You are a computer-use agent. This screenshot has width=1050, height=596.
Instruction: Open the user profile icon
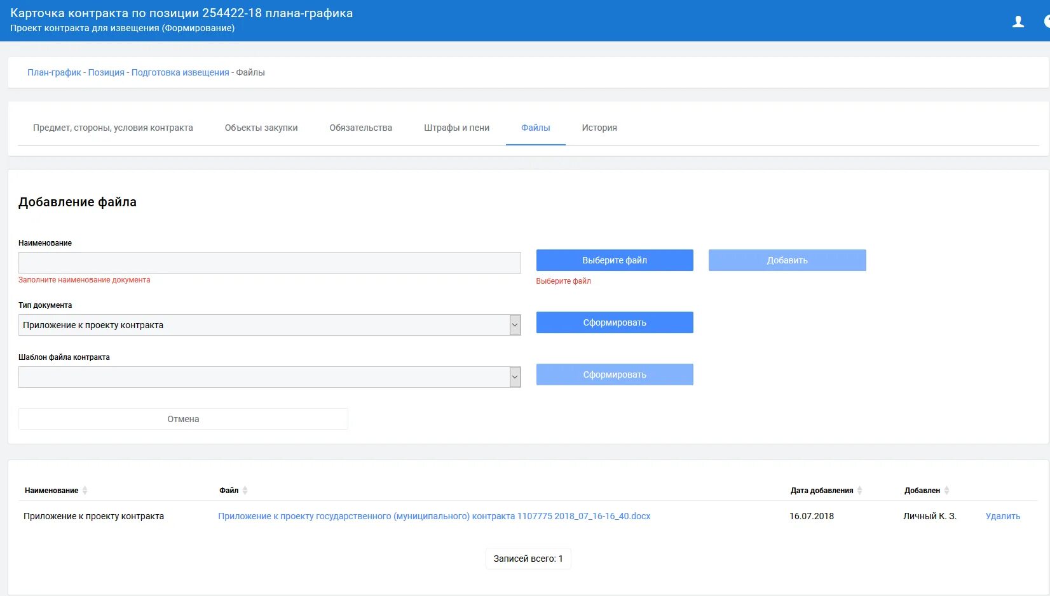pos(1018,22)
